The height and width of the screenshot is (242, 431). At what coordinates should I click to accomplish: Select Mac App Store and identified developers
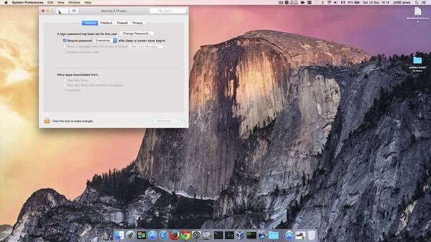(x=65, y=85)
